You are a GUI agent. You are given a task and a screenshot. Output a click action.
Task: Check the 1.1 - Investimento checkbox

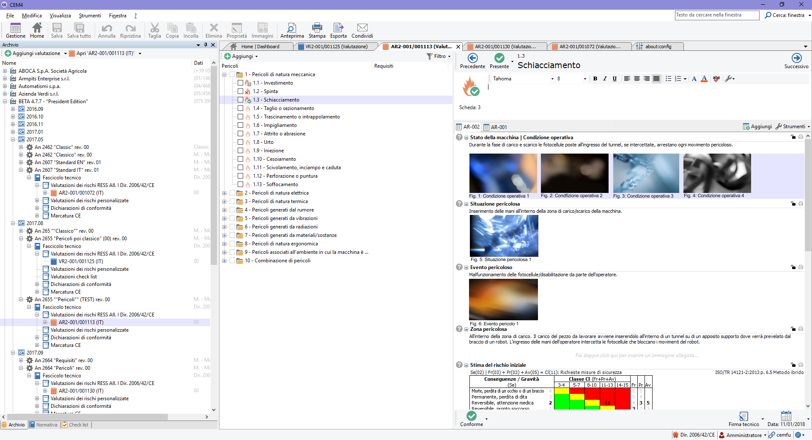tap(240, 83)
